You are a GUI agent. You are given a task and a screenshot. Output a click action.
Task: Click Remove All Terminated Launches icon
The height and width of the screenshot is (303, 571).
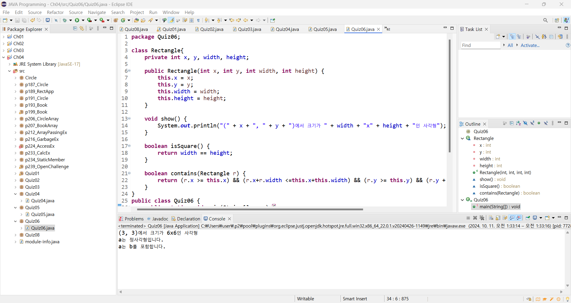pos(482,218)
